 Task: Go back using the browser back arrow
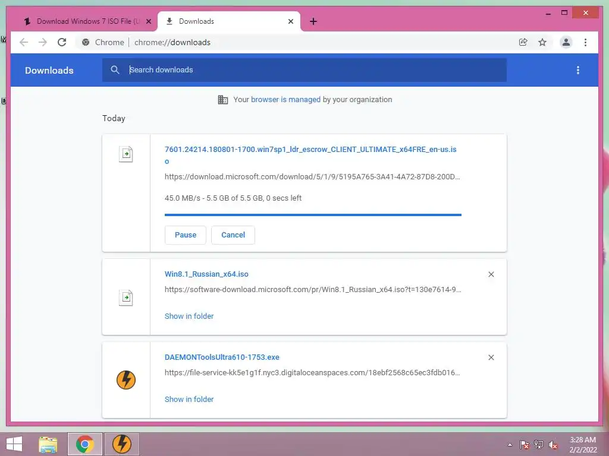tap(24, 42)
